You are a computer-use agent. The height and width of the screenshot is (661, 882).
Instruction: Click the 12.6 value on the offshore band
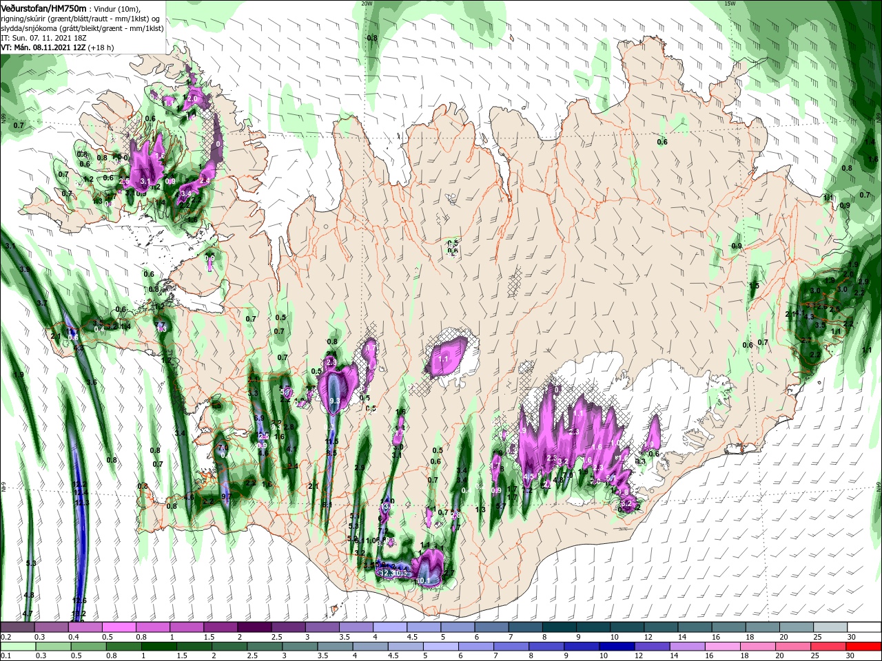pos(79,601)
